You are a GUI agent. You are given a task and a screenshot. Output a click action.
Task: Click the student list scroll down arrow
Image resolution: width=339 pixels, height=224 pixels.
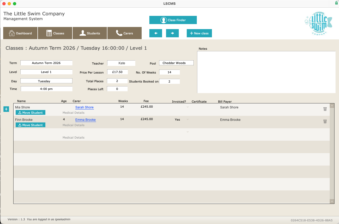332,201
